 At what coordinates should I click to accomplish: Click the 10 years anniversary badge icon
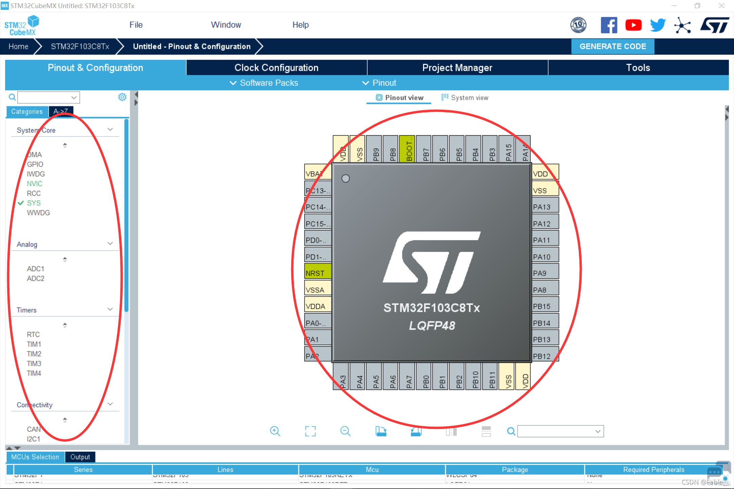click(578, 25)
